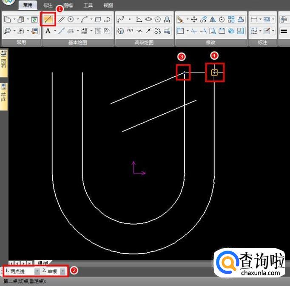Screen dimensions: 290x286
Task: Click the Spline curve tool
Action: click(x=120, y=19)
